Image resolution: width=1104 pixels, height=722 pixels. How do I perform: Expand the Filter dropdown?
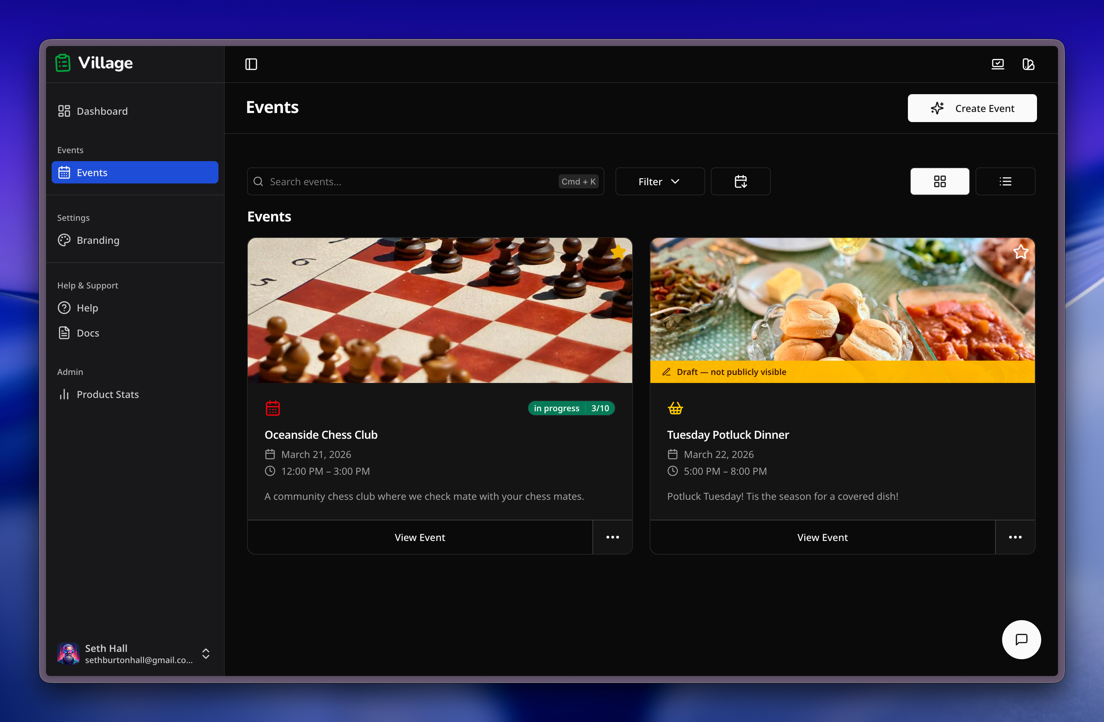(659, 181)
